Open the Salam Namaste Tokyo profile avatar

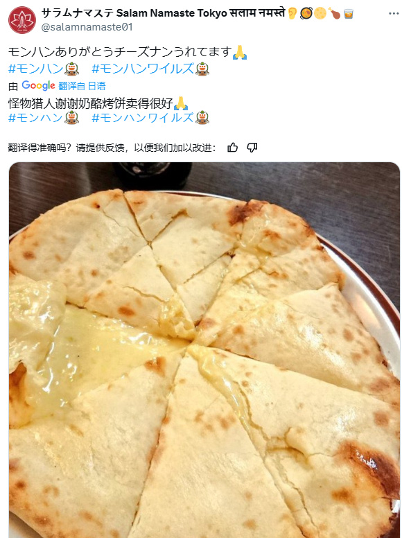(22, 20)
